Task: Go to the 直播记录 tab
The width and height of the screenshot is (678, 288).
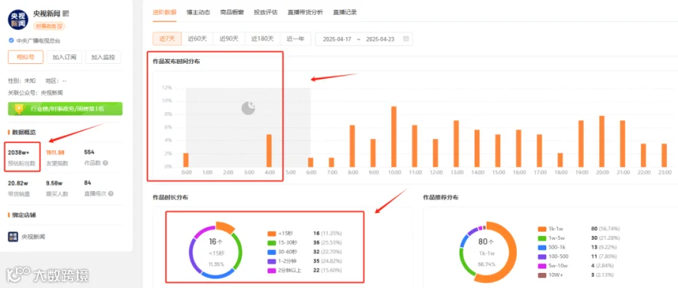Action: click(x=344, y=13)
